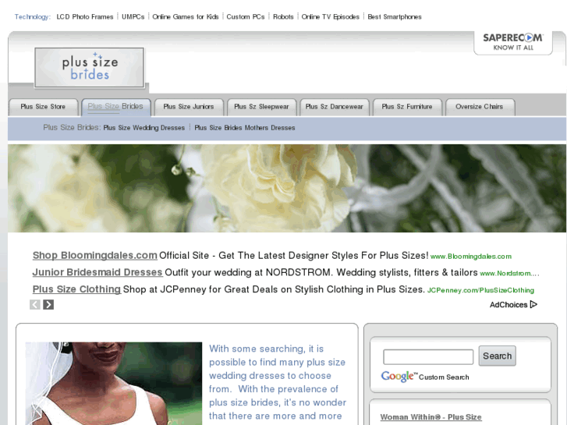This screenshot has height=425, width=567.
Task: Open the Plus Sz Dancewear tab
Action: (334, 107)
